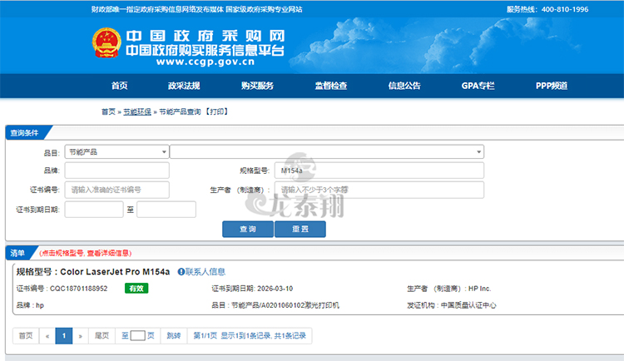The image size is (624, 361).
Task: Click the 重置 reset button
Action: pyautogui.click(x=300, y=230)
